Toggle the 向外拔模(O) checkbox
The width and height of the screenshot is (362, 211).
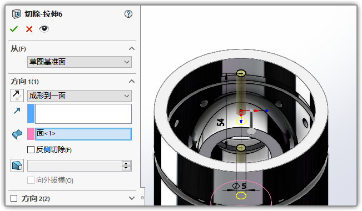(31, 180)
